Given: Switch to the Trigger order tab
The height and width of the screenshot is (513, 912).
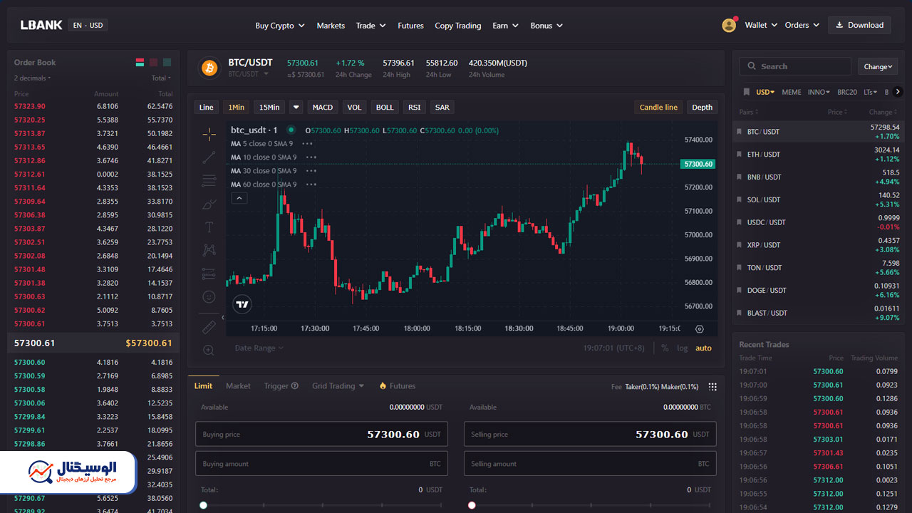Looking at the screenshot, I should [281, 386].
